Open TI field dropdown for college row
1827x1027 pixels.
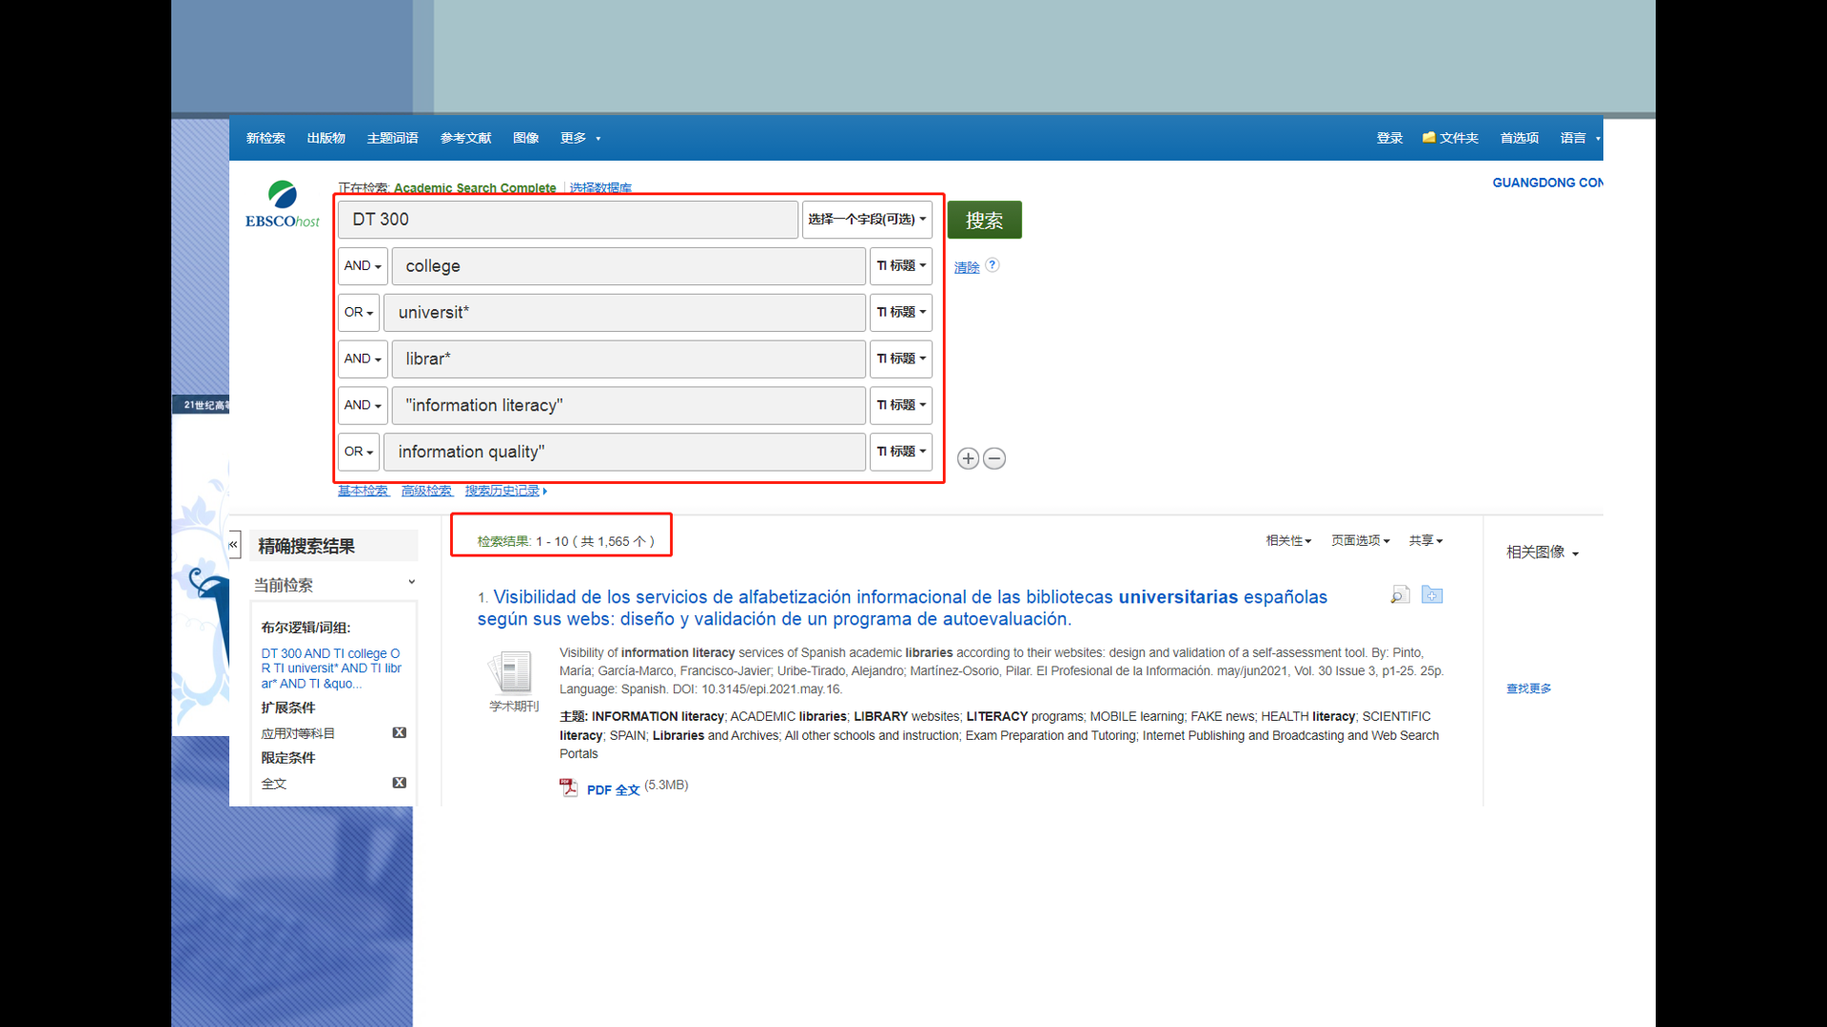901,266
